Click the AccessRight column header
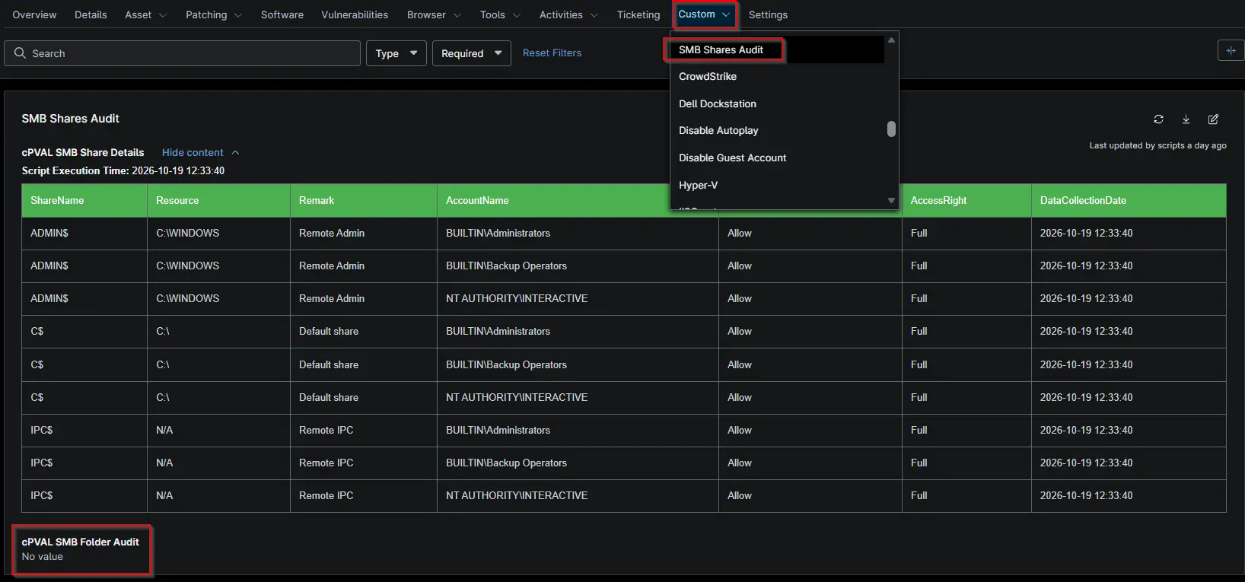Screen dimensions: 1245x582 [966, 200]
